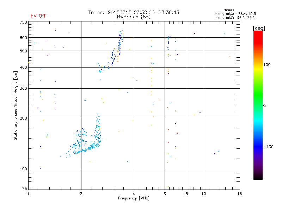
Task: Click the 'RwPretec (8p)' subtitle
Action: point(134,17)
